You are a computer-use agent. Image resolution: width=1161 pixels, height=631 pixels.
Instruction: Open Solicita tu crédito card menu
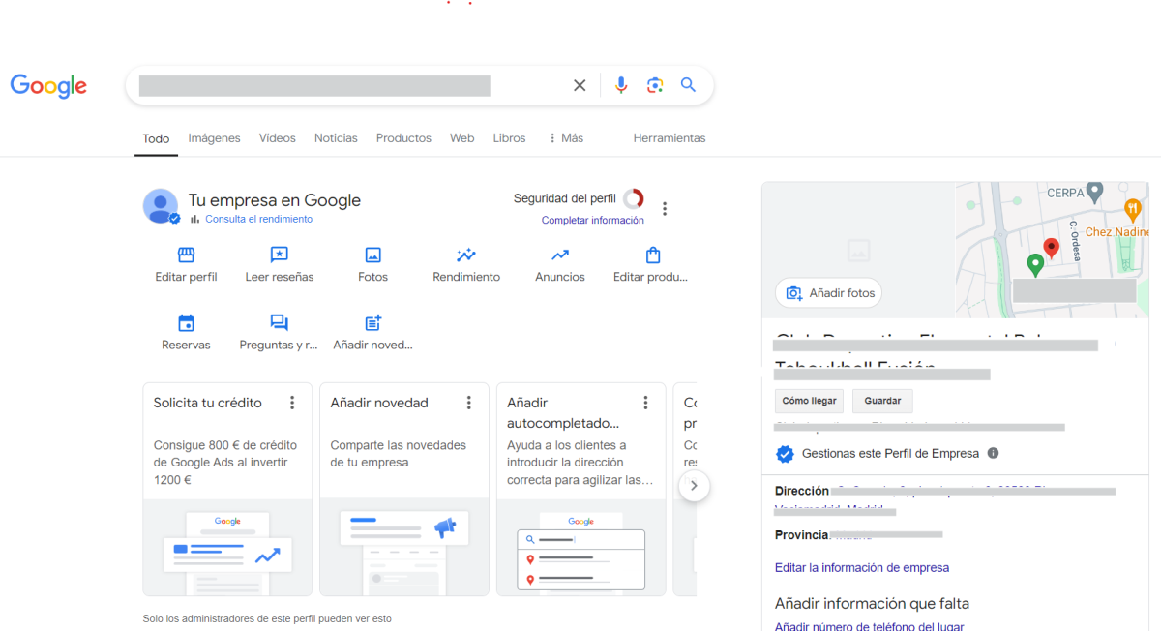pyautogui.click(x=292, y=403)
